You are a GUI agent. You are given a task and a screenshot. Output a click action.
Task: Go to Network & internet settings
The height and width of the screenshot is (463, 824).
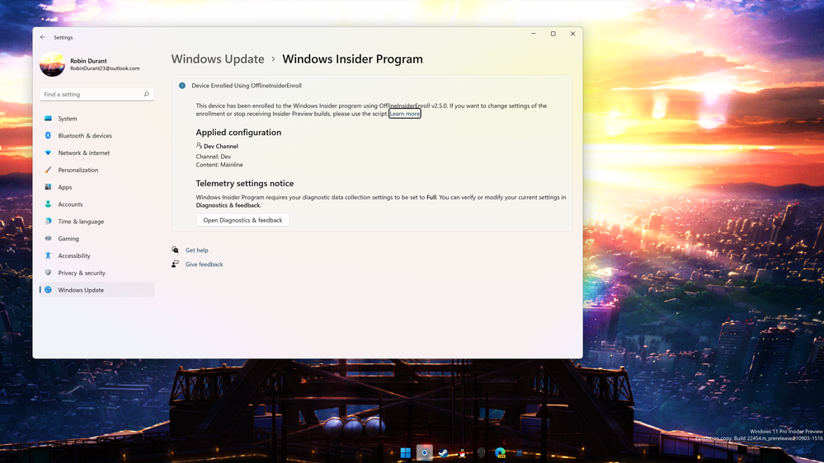pos(97,152)
